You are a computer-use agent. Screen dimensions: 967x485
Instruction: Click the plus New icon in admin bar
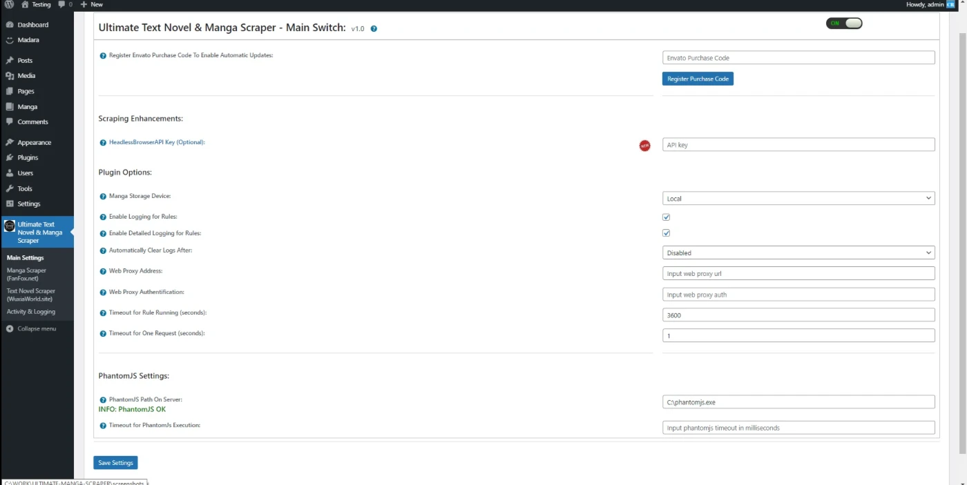click(x=84, y=4)
